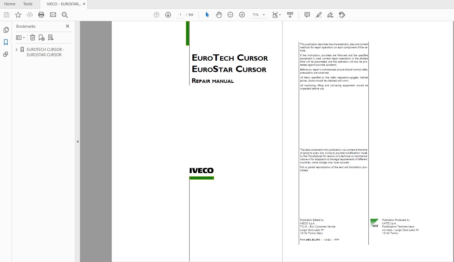Image resolution: width=454 pixels, height=262 pixels.
Task: Open the bookmark options menu
Action: [21, 37]
